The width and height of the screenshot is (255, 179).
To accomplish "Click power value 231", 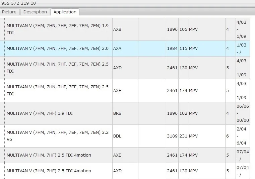I will tap(183, 136).
